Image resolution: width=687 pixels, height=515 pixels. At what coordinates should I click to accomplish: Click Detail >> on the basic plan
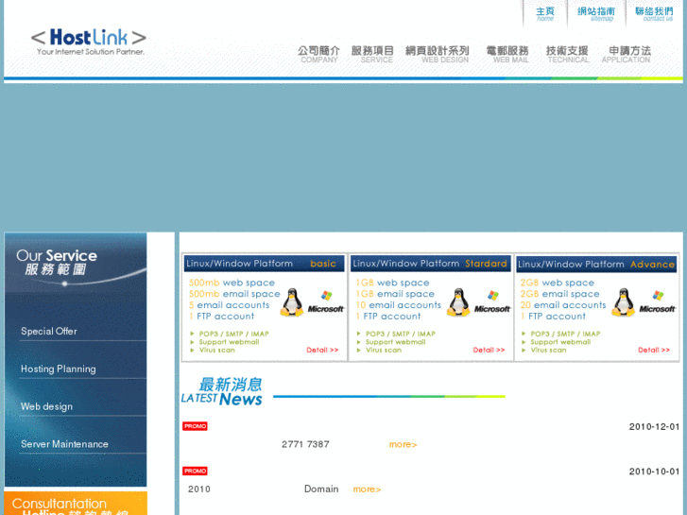tap(322, 350)
